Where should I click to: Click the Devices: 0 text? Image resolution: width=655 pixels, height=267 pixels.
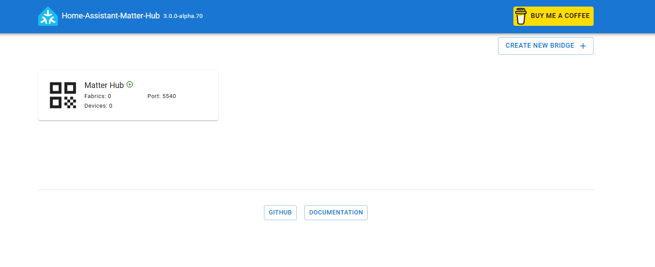click(x=98, y=106)
